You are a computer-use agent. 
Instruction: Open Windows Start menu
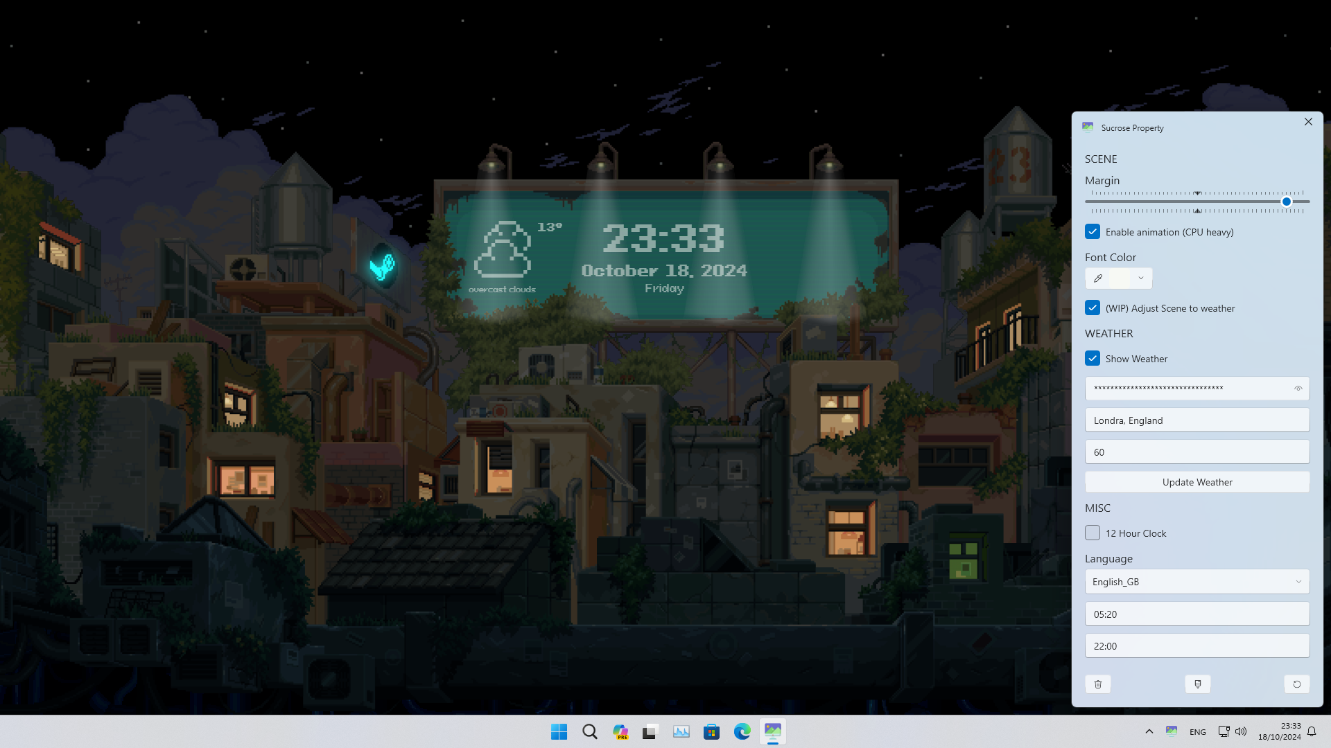(x=559, y=731)
